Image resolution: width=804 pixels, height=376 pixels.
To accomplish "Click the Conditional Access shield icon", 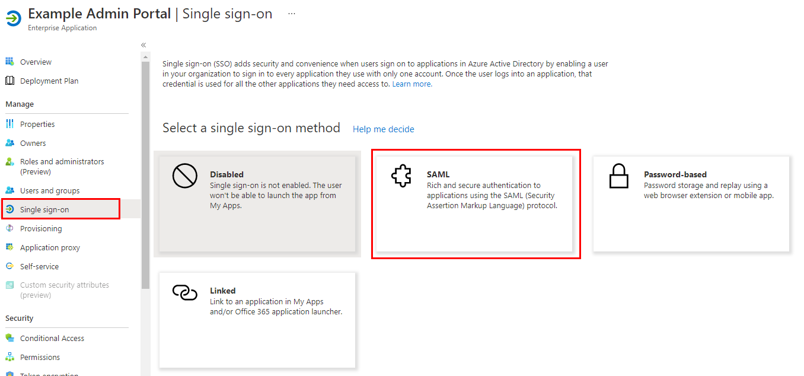I will pos(9,338).
